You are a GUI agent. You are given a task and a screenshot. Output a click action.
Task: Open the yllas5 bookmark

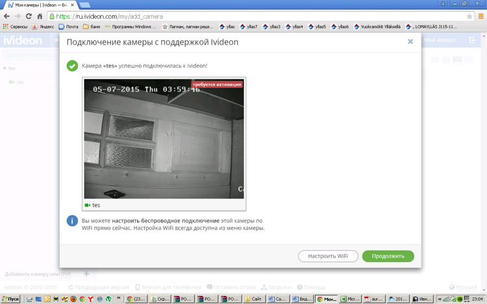(x=317, y=27)
